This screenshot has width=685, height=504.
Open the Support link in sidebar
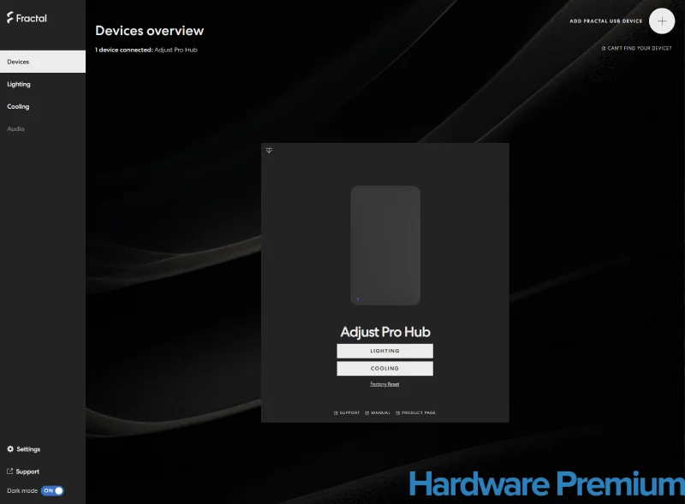(23, 471)
